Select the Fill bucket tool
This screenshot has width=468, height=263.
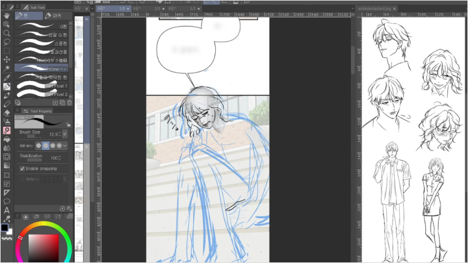coord(6,139)
